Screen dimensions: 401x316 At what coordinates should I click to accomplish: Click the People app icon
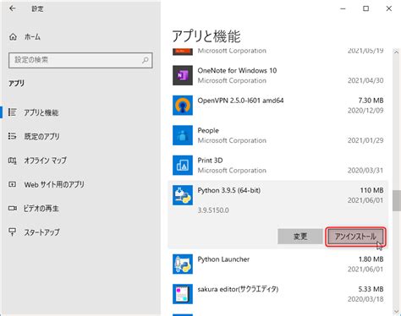pyautogui.click(x=183, y=135)
